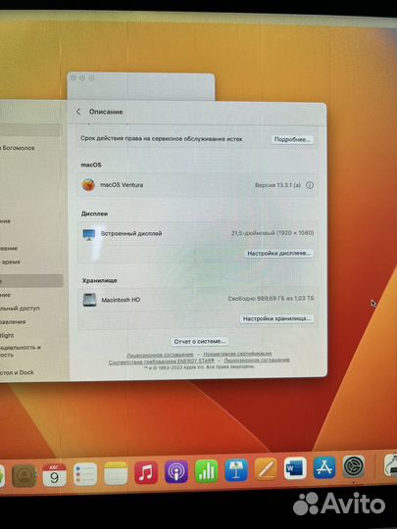
Task: Open Microsoft Word from the Dock
Action: tap(295, 468)
